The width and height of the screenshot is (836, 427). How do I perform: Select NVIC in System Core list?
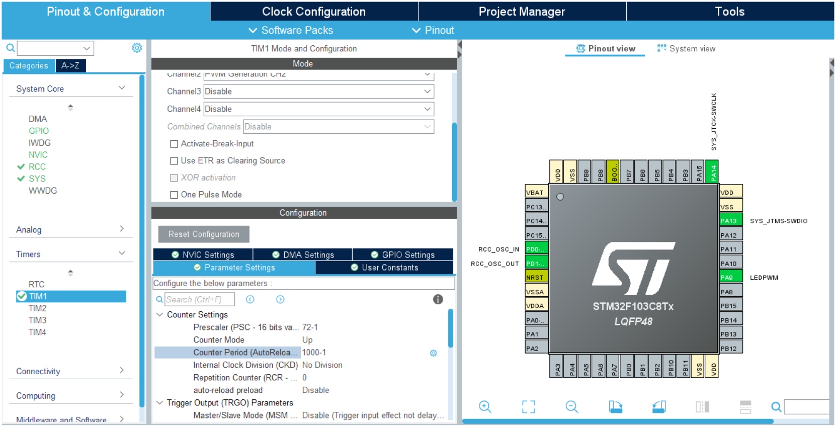click(x=38, y=155)
